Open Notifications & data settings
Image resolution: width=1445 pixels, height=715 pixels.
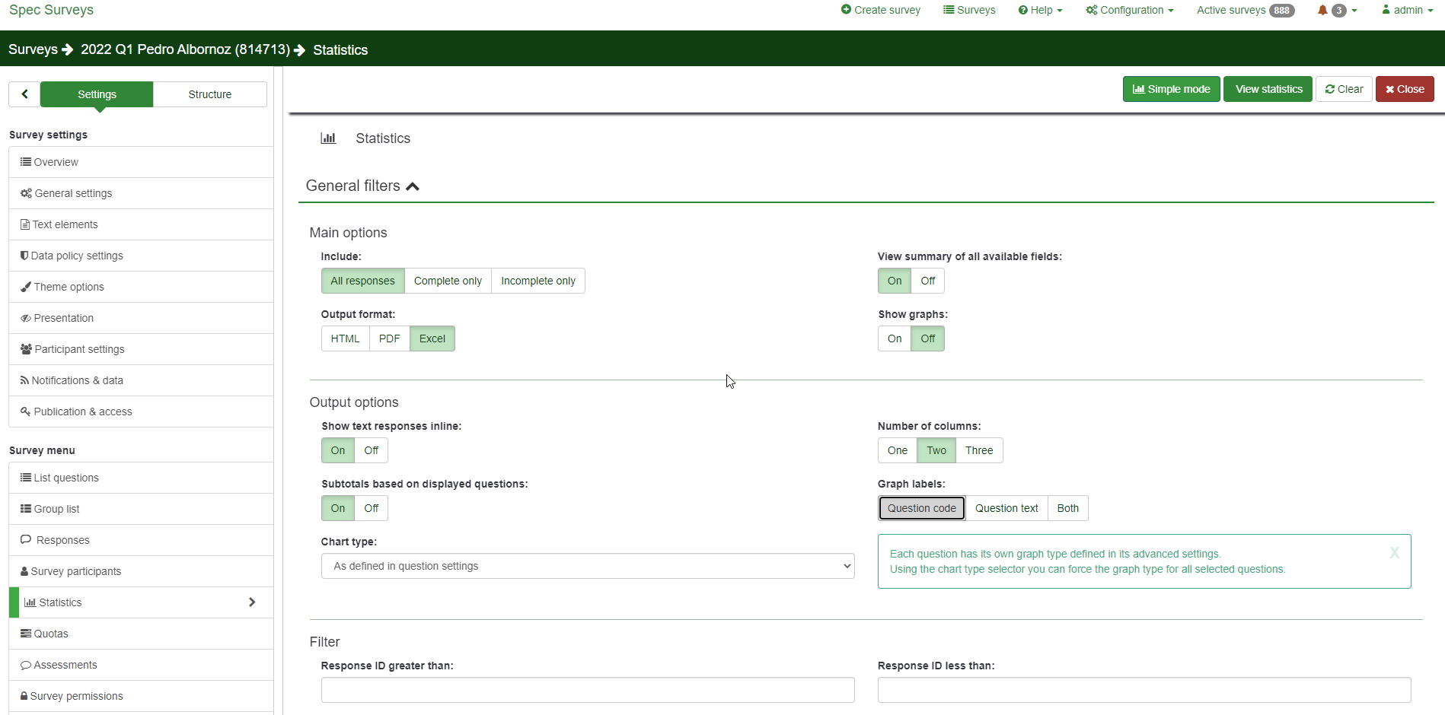(77, 380)
